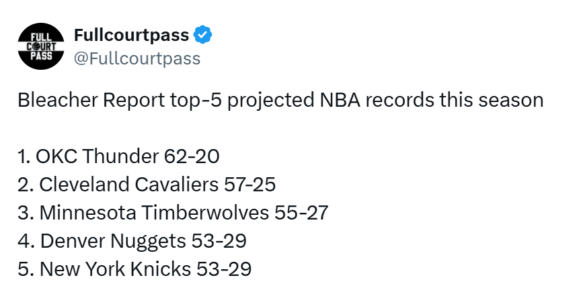Click the blue verified checkmark badge
579x288 pixels.
203,36
